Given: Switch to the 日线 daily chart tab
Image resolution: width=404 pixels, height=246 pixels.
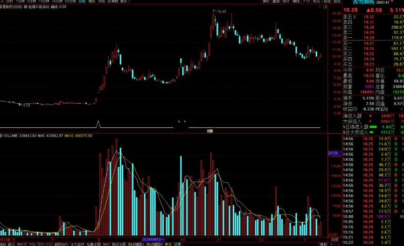Looking at the screenshot, I should (x=82, y=1).
